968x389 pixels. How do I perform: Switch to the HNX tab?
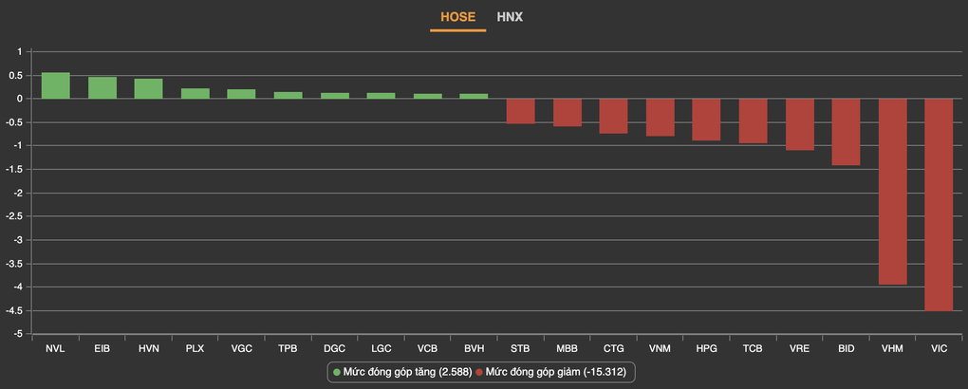tap(510, 17)
